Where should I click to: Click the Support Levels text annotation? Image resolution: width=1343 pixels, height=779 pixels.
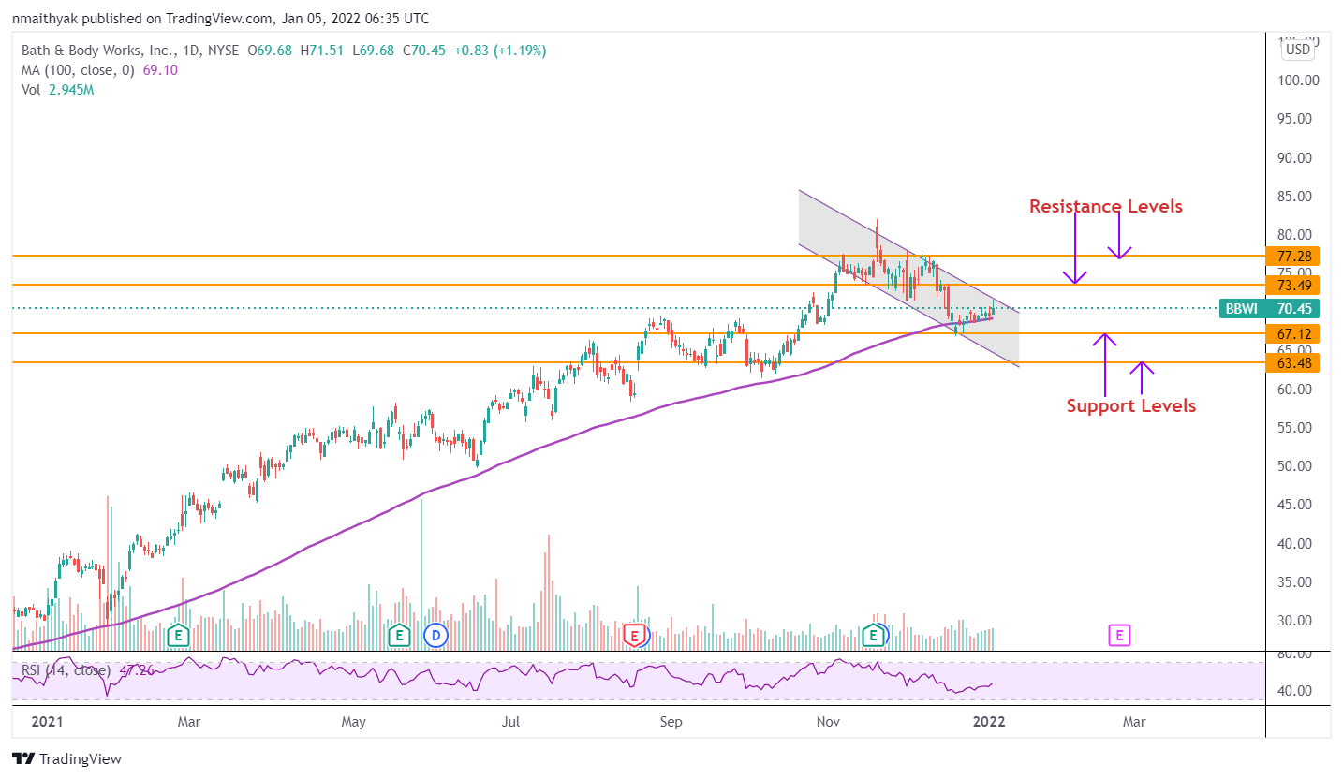click(1131, 405)
